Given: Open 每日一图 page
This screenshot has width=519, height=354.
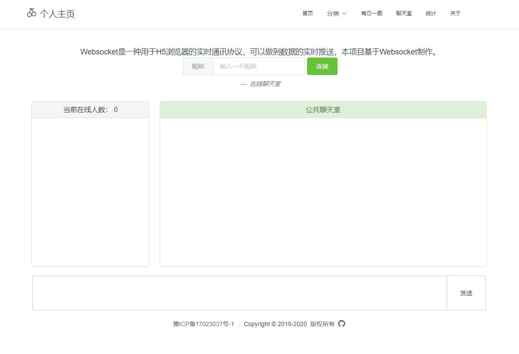Looking at the screenshot, I should [x=372, y=13].
